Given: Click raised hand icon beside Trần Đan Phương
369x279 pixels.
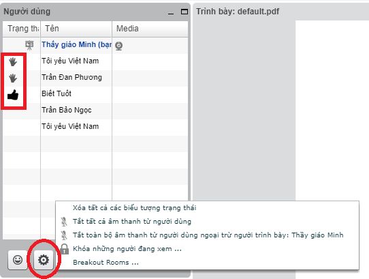Looking at the screenshot, I should (13, 78).
